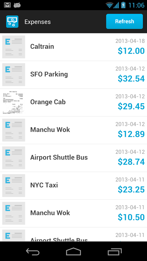
Task: Open the SFO Parking expense
Action: point(73,75)
